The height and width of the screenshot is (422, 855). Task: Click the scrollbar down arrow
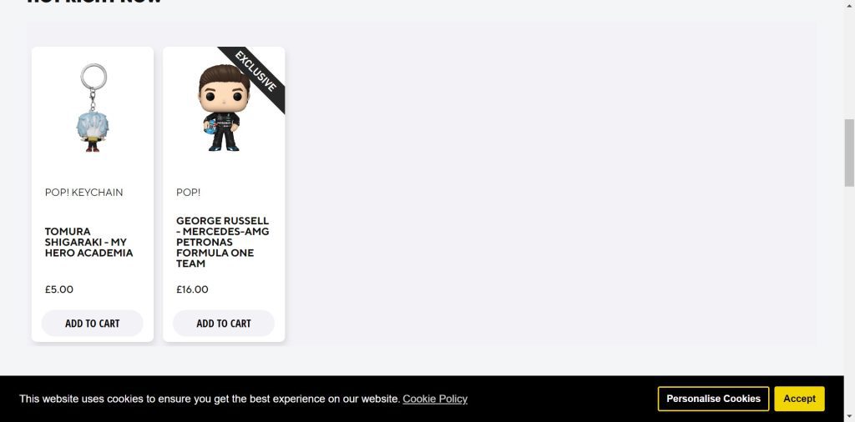pos(849,416)
